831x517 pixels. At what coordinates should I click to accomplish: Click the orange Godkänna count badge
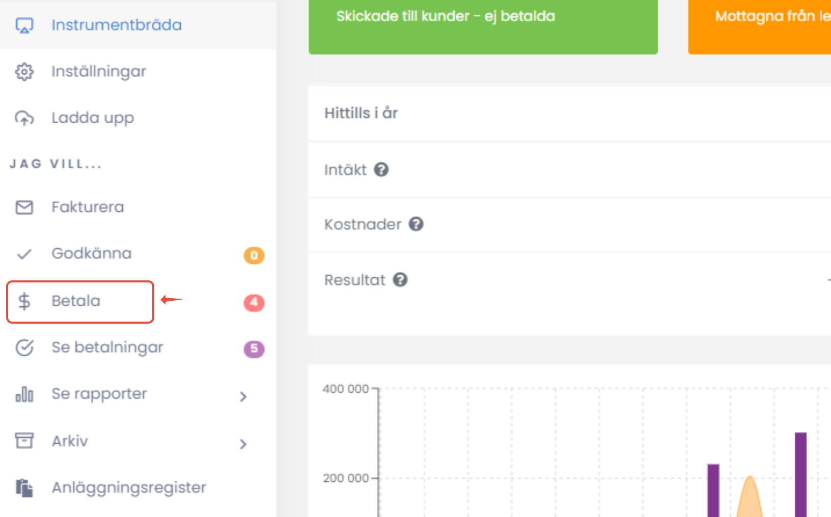pyautogui.click(x=254, y=255)
